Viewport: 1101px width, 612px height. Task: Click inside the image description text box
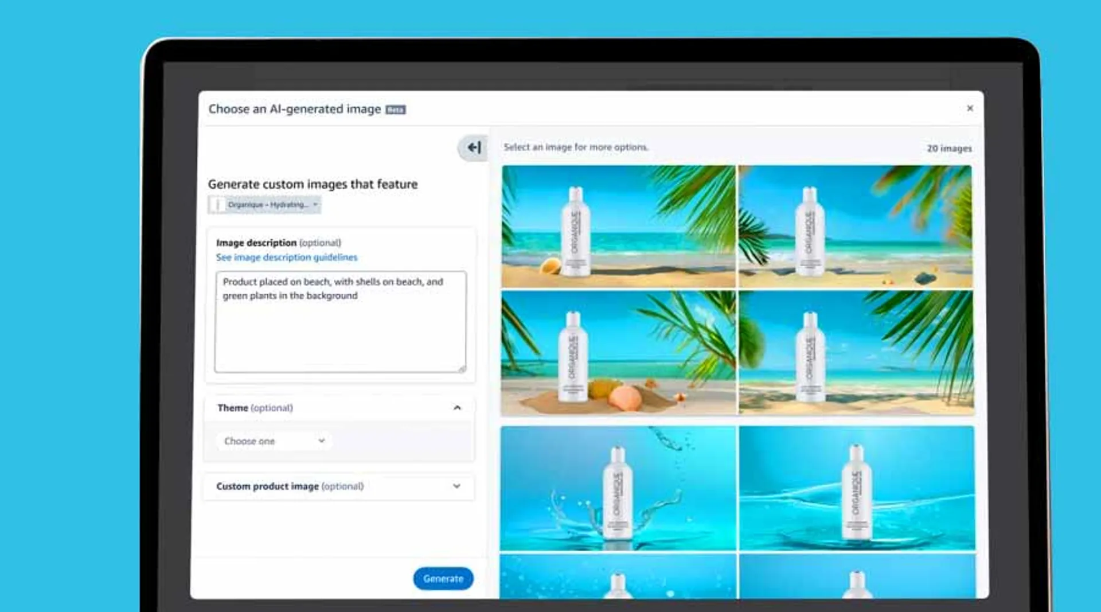340,322
